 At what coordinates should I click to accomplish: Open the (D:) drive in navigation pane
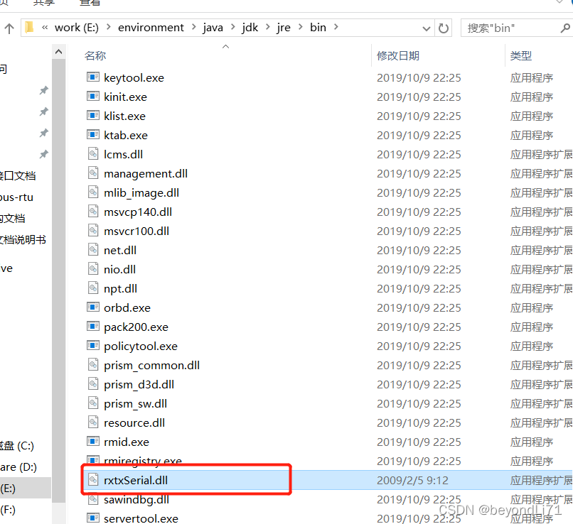18,466
